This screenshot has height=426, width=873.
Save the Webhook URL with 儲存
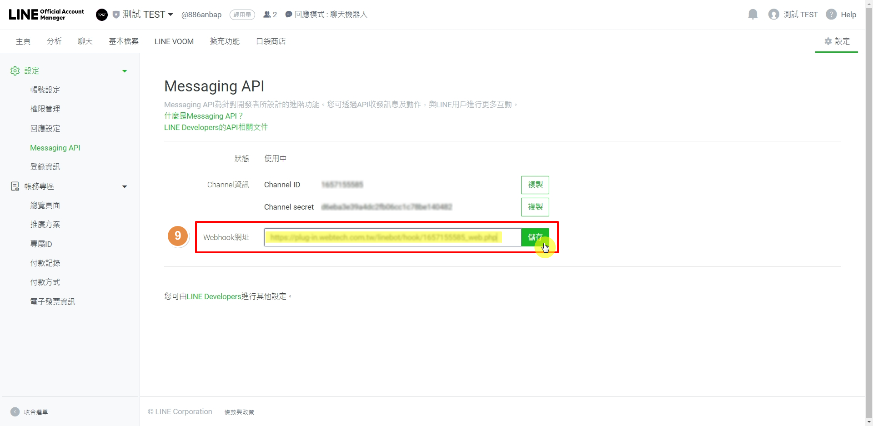tap(535, 237)
